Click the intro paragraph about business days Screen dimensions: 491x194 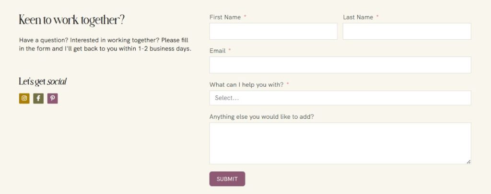(105, 45)
